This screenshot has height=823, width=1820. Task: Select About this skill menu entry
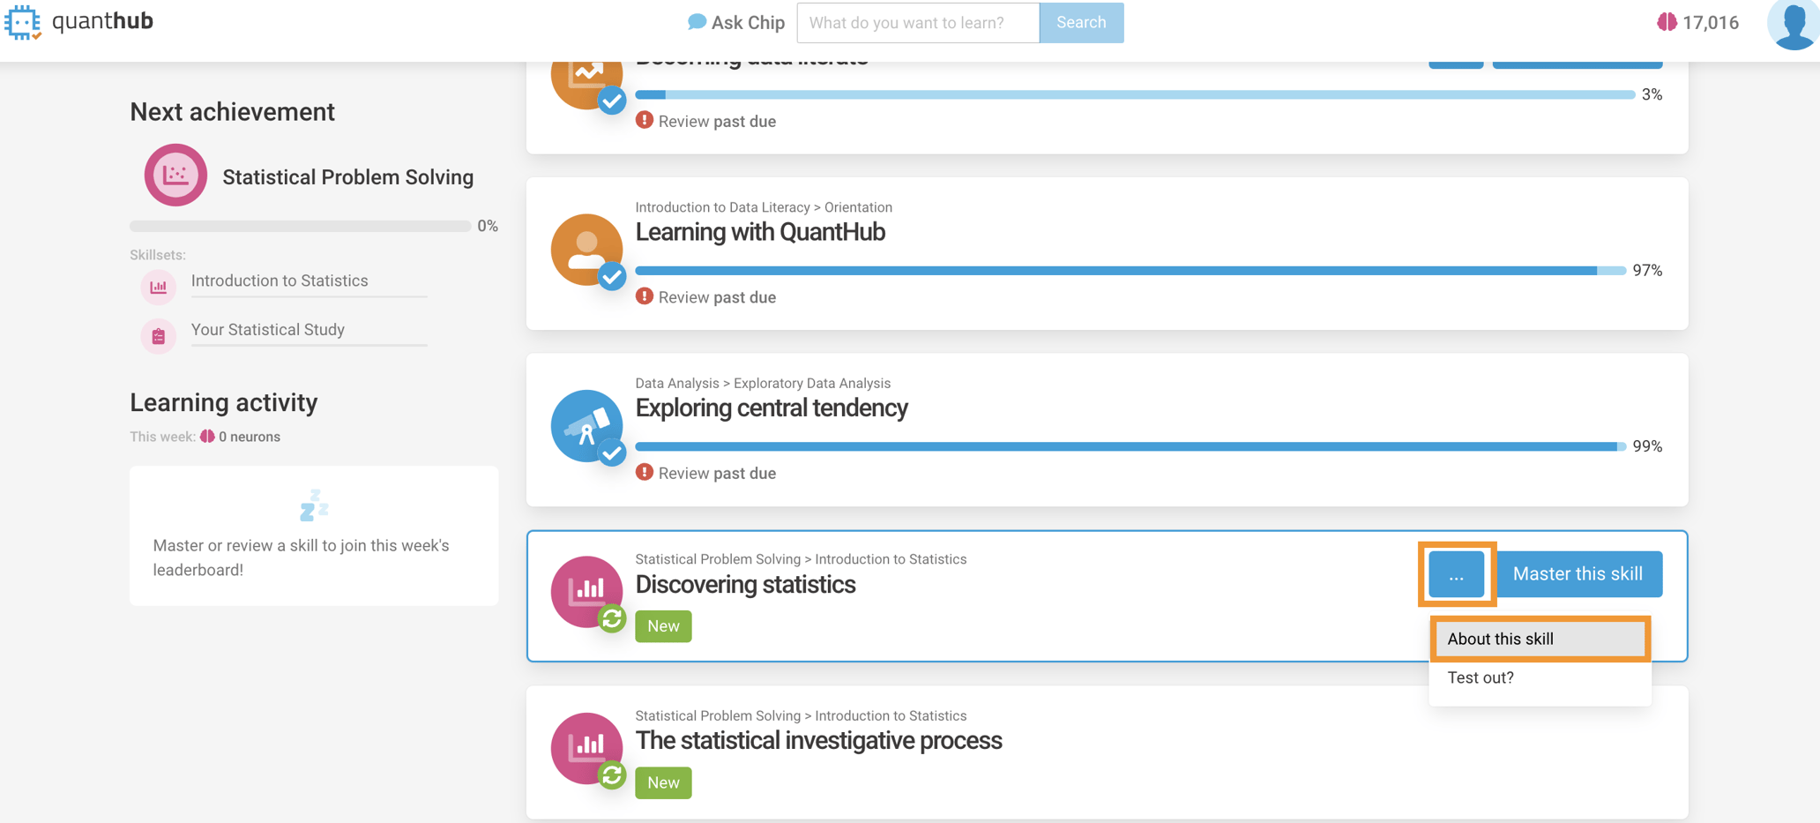[x=1540, y=639]
